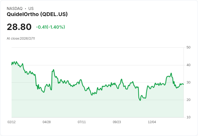Click the 12/04 date on x-axis

coord(152,122)
